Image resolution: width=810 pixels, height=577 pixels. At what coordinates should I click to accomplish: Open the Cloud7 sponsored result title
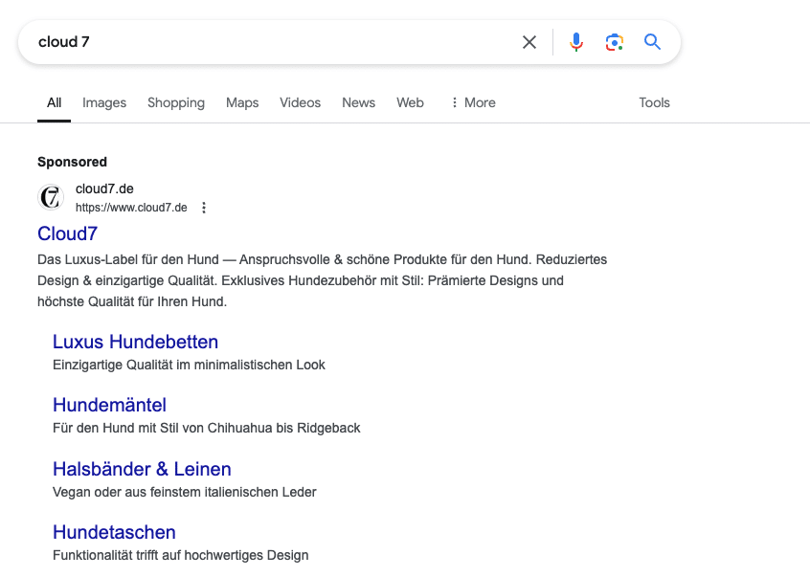67,233
